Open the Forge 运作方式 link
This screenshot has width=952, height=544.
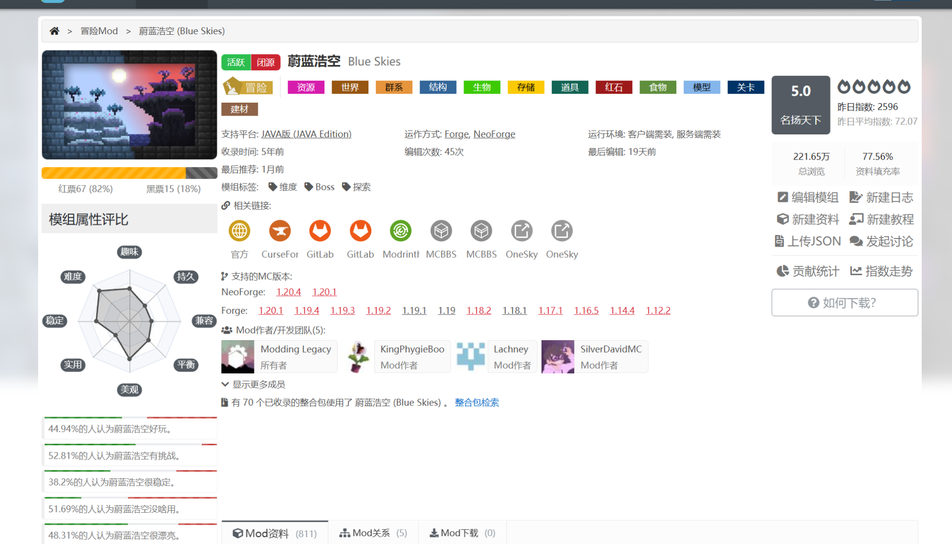pos(457,134)
